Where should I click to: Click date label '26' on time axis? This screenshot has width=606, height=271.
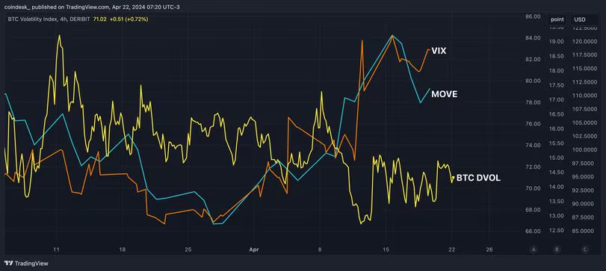(489, 250)
